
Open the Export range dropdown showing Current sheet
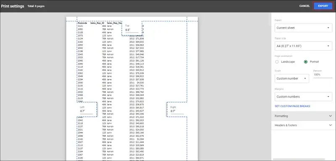pos(303,28)
